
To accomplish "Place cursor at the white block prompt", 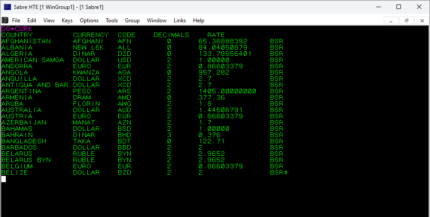I will click(x=4, y=179).
